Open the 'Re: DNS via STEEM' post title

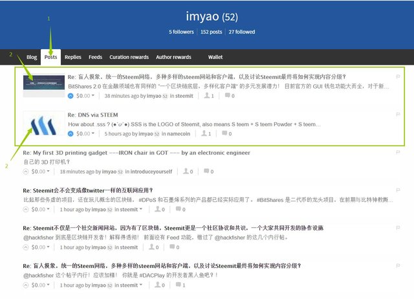click(93, 115)
